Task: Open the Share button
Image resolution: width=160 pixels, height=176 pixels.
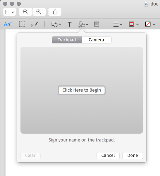Action: tap(55, 12)
